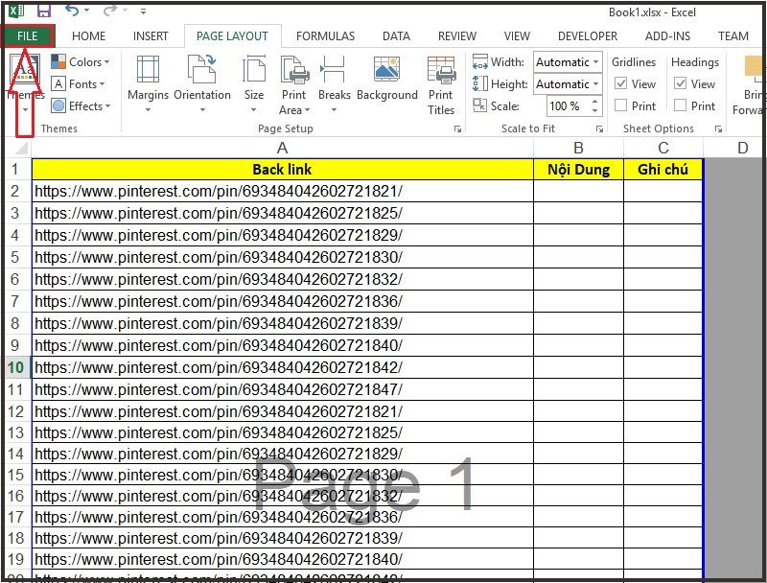
Task: Toggle the Gridlines Print checkbox
Action: pyautogui.click(x=620, y=105)
